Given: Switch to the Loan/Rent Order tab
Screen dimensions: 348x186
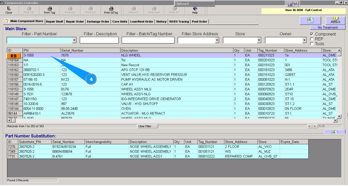Looking at the screenshot, I should click(142, 21).
